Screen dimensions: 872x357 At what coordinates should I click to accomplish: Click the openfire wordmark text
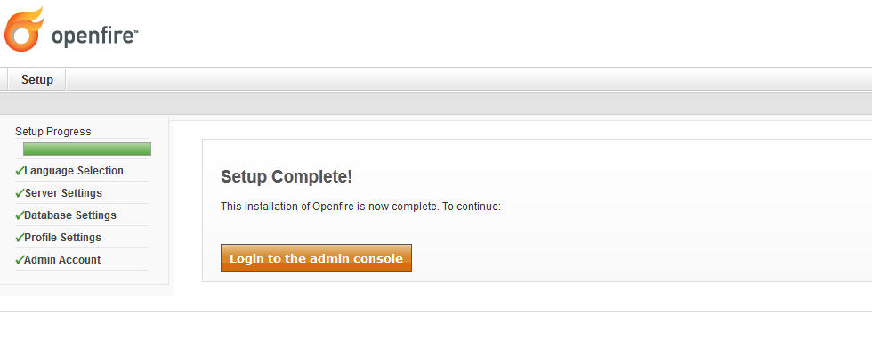tap(94, 37)
